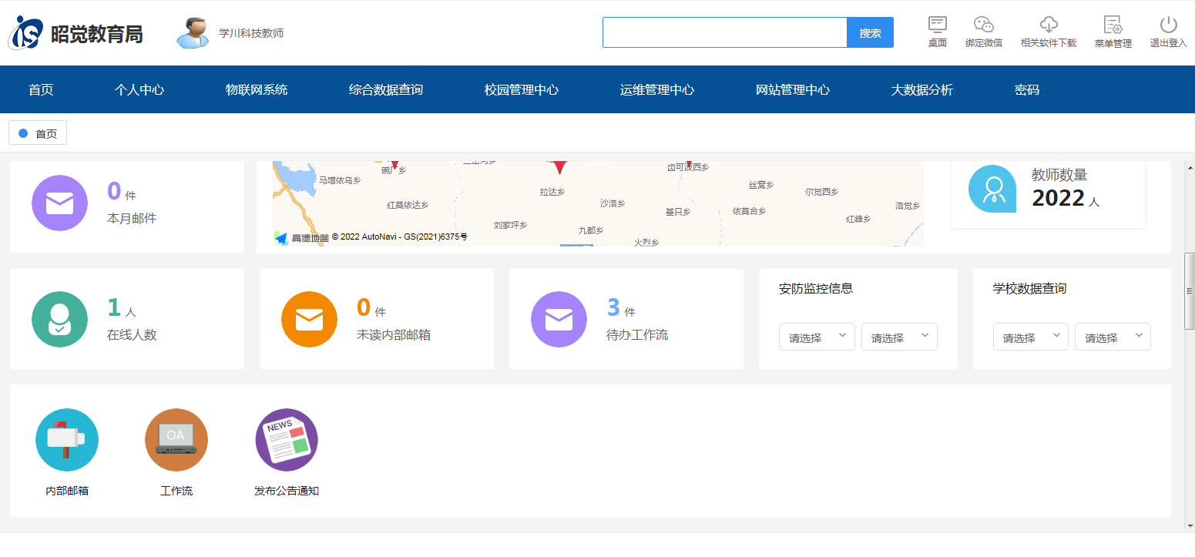Open the 大数据分析 menu
This screenshot has width=1195, height=557.
click(922, 90)
